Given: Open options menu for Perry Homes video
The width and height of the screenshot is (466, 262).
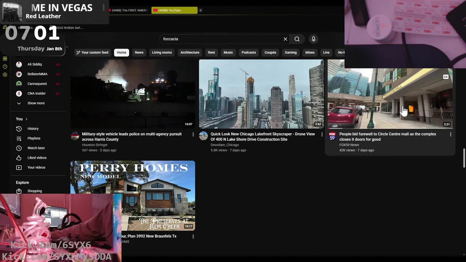Looking at the screenshot, I should pyautogui.click(x=193, y=237).
